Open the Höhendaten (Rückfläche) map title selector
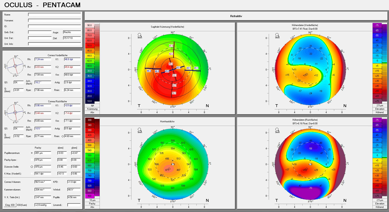Screen dimensions: 389x212 [305, 120]
